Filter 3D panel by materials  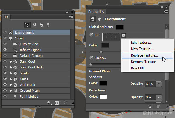pyautogui.click(x=41, y=25)
